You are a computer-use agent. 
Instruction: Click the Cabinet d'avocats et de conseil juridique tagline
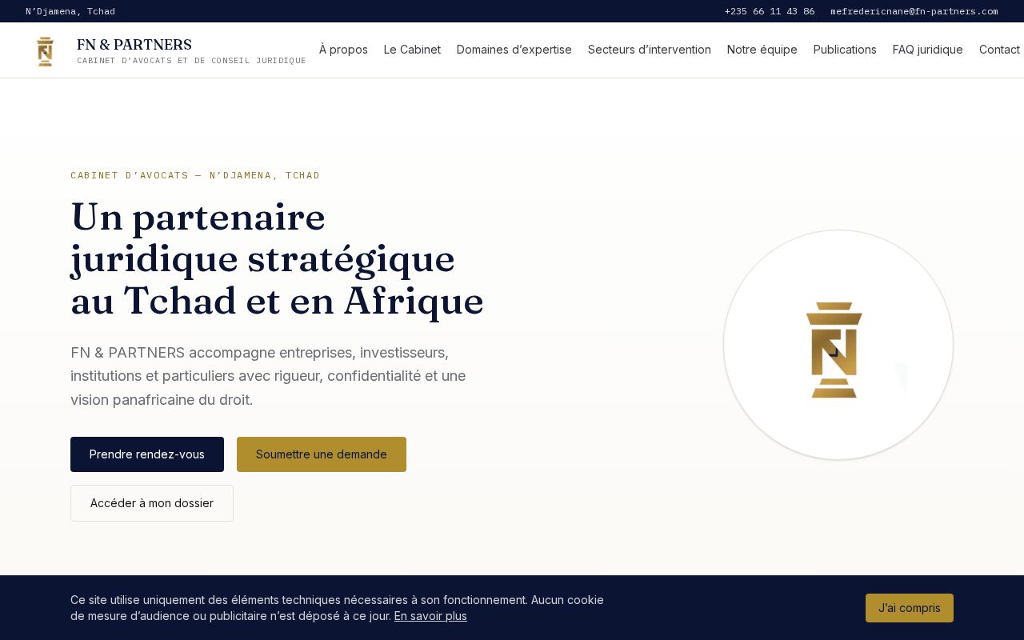(191, 61)
